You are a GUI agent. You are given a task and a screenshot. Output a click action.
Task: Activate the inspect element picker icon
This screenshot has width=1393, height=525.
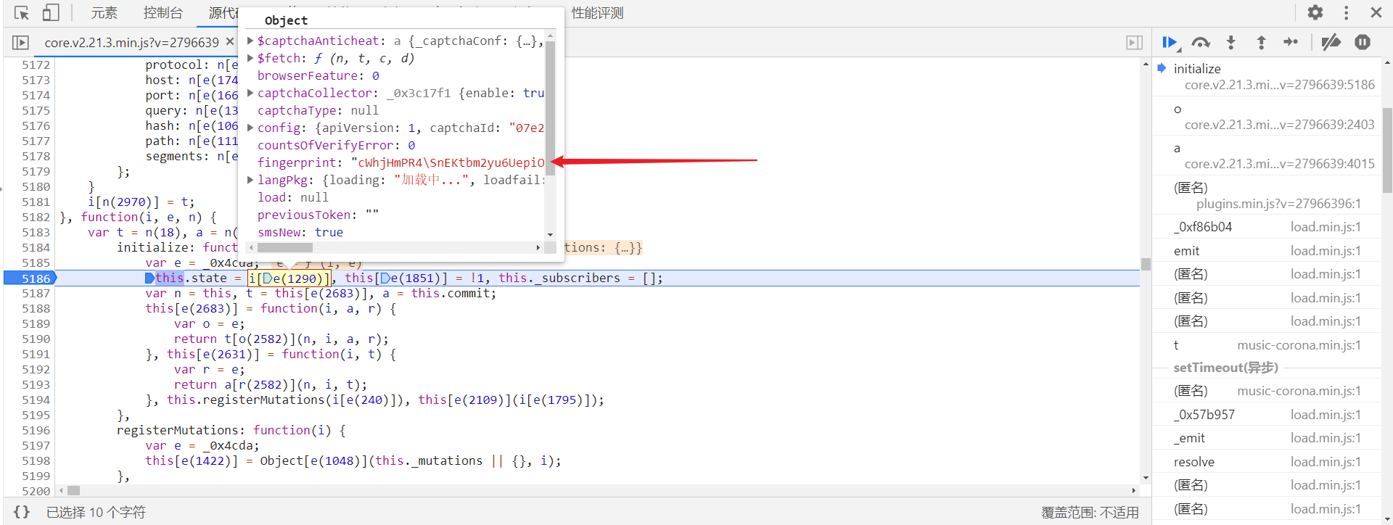(x=22, y=13)
